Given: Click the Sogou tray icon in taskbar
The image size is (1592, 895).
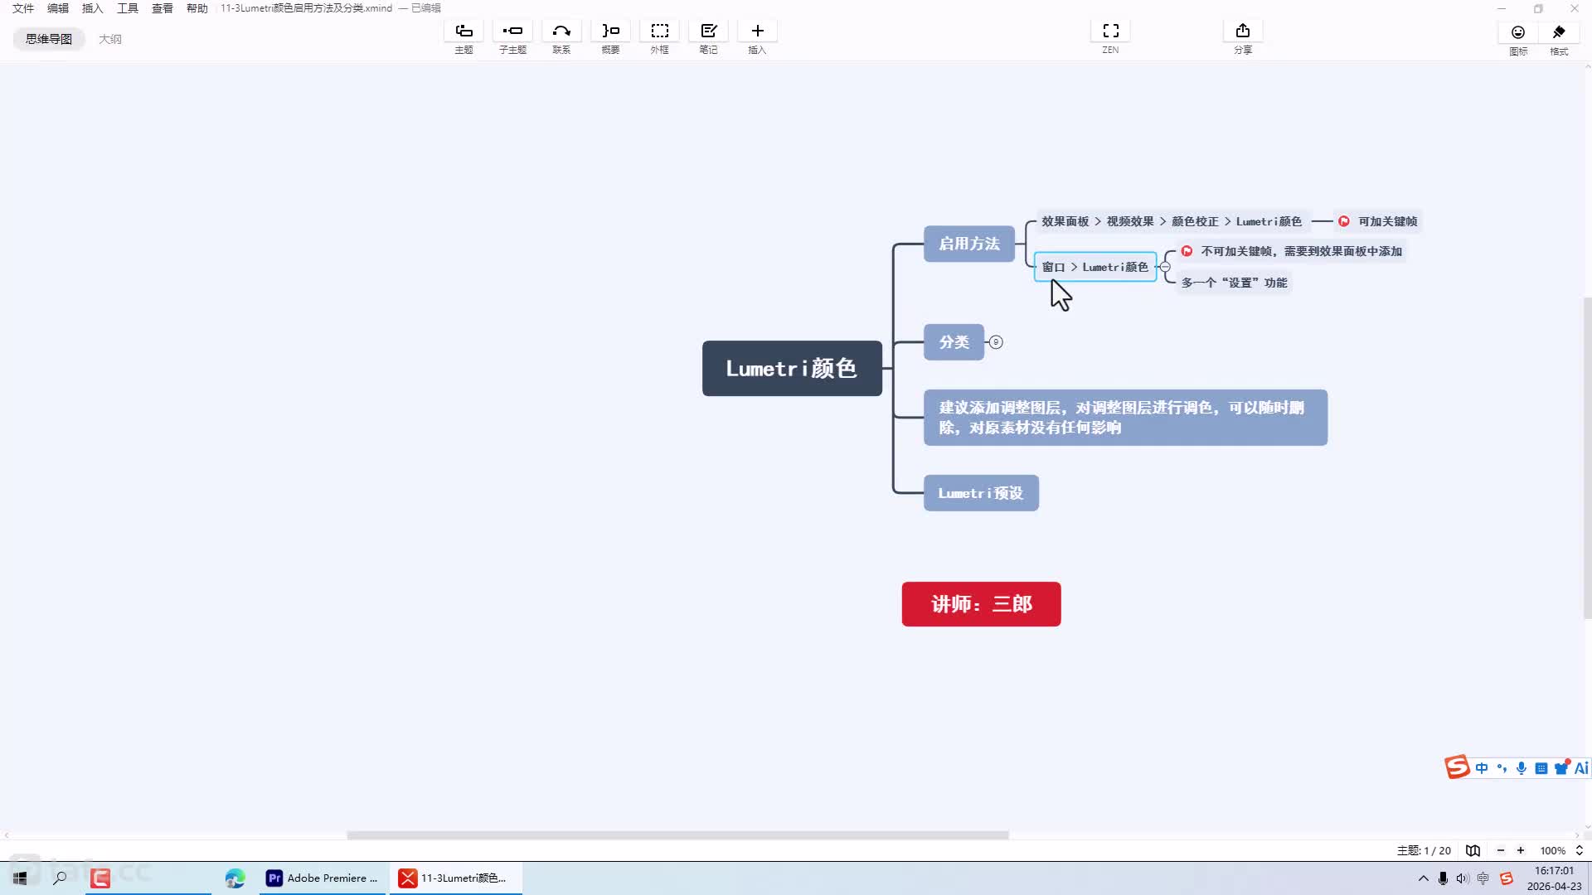Looking at the screenshot, I should point(1507,878).
